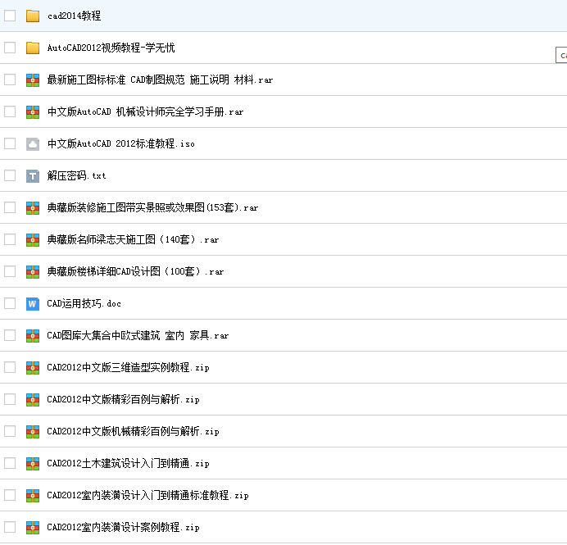This screenshot has width=567, height=545.
Task: Select the checkbox for CAD图库大集合中欧式建筑 室内 家具.rar
Action: click(x=10, y=335)
